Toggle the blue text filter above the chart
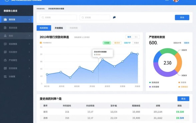Image resolution: width=196 pixels, height=123 pixels. tap(127, 43)
